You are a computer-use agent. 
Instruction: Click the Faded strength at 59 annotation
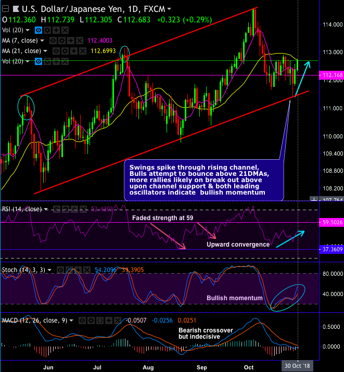tap(162, 218)
